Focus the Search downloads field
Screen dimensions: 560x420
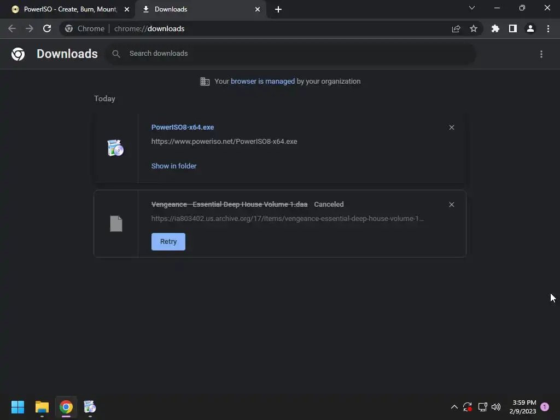(x=291, y=54)
